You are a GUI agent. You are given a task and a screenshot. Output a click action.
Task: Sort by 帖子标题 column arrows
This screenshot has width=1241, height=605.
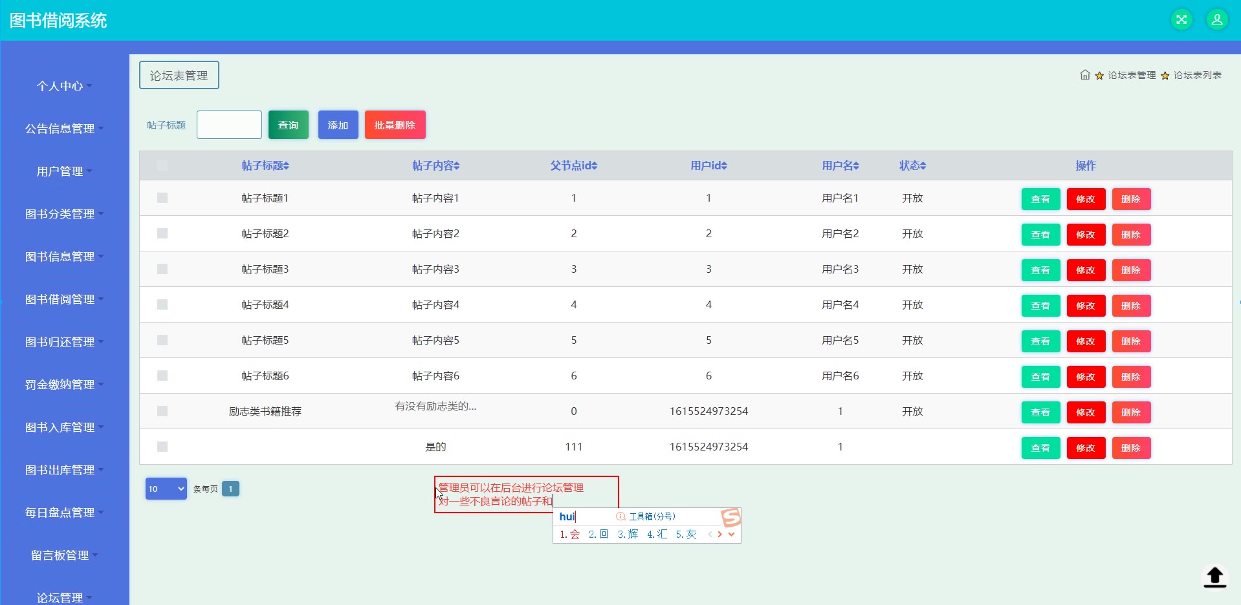click(x=286, y=166)
